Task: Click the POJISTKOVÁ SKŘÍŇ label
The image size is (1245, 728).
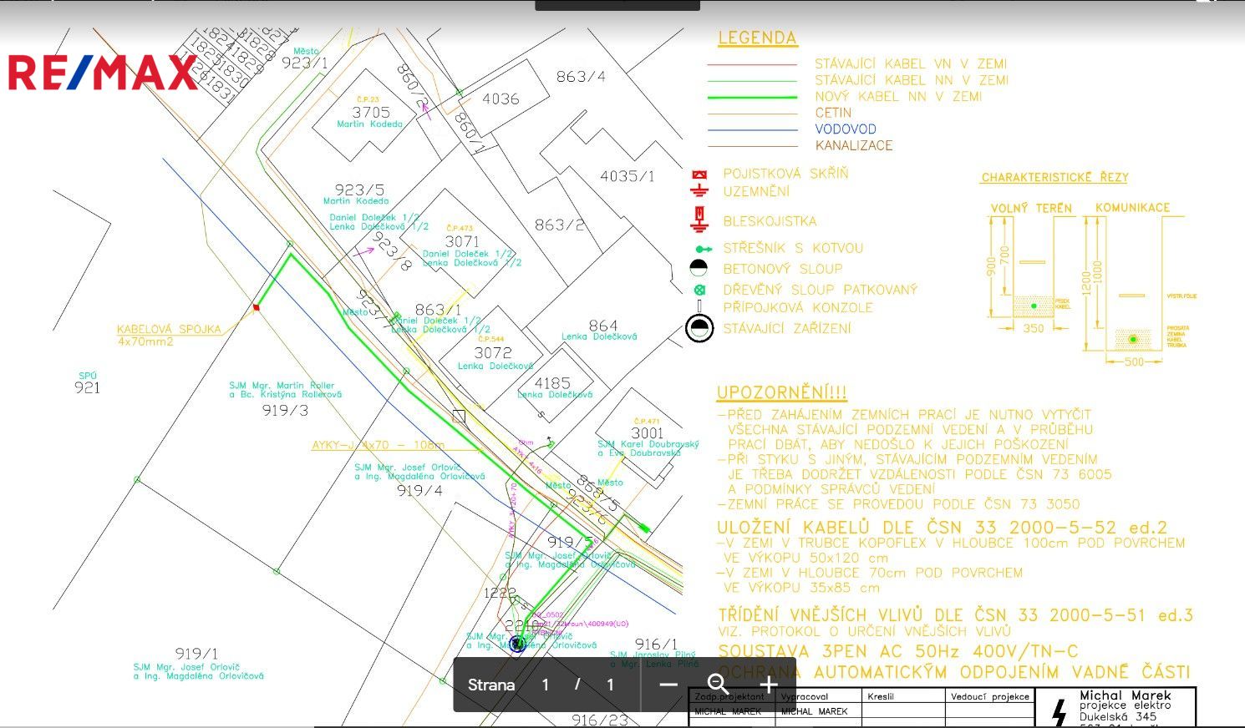Action: (785, 174)
